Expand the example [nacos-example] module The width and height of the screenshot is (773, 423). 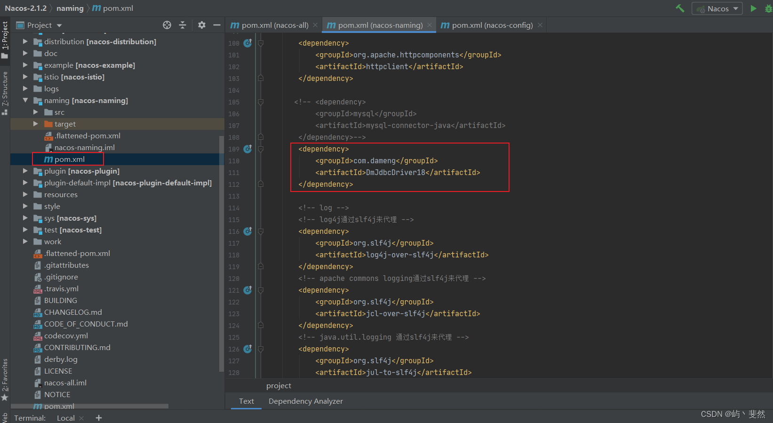click(25, 65)
